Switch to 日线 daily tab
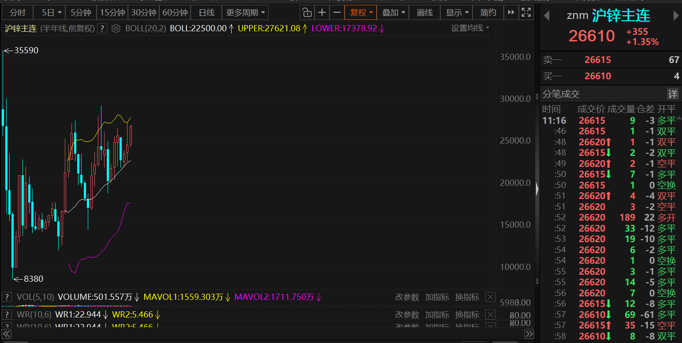 tap(206, 13)
